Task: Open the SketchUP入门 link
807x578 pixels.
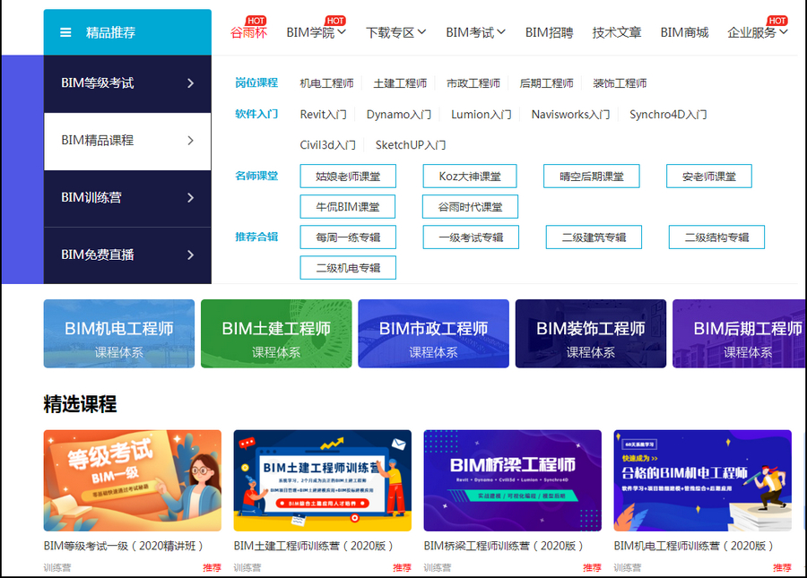Action: pyautogui.click(x=411, y=145)
